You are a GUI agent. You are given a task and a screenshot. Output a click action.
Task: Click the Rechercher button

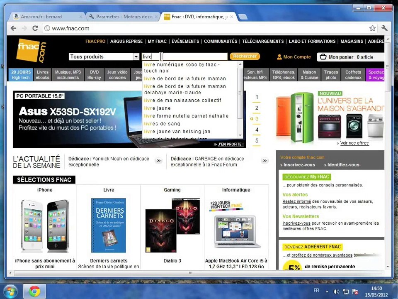(x=245, y=56)
